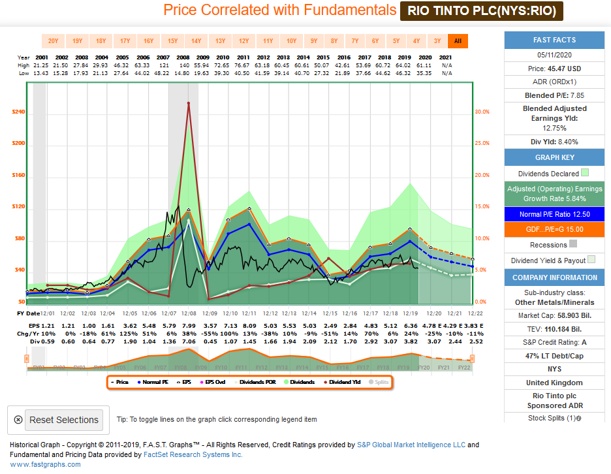611x474 pixels.
Task: Show the 4Y time range
Action: pyautogui.click(x=416, y=41)
